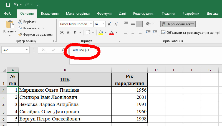
Task: Select column B header
Action: 65,70
